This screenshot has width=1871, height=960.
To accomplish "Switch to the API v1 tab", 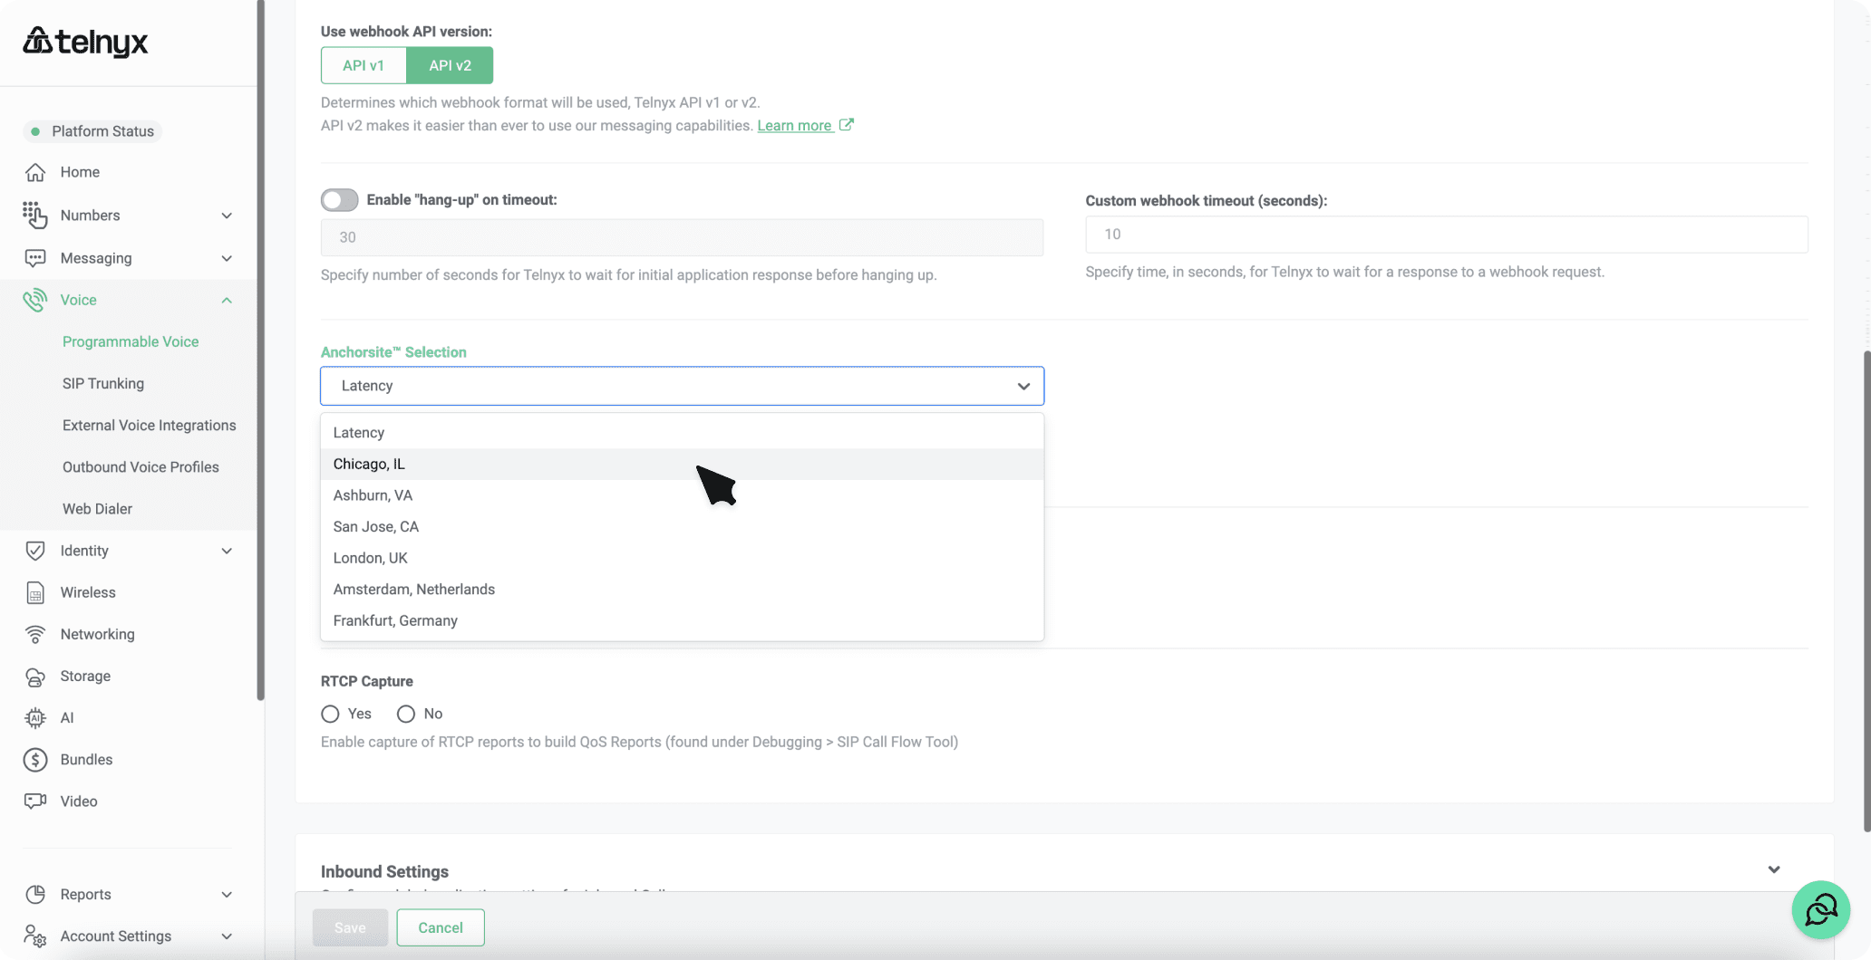I will click(363, 65).
